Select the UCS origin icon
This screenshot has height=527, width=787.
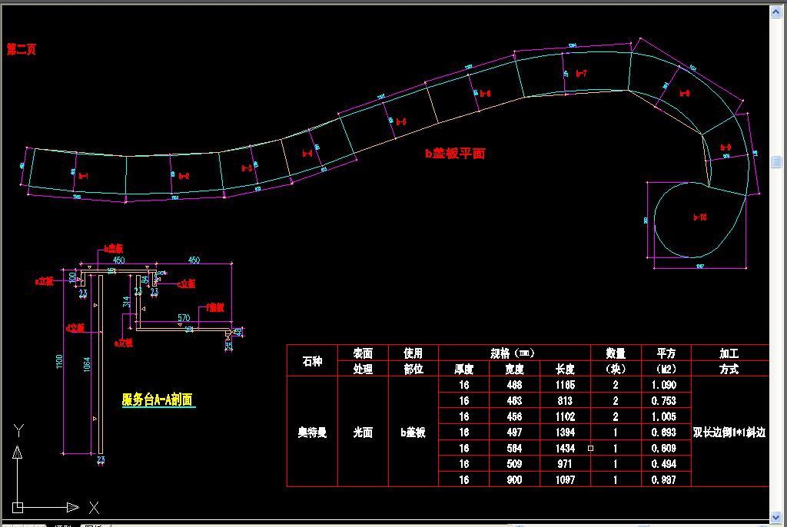click(x=18, y=507)
